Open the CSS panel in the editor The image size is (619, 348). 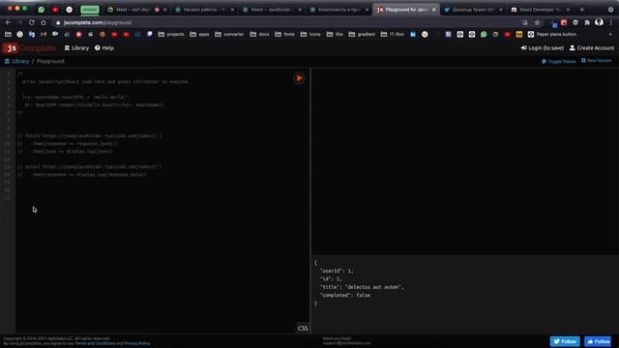(303, 329)
